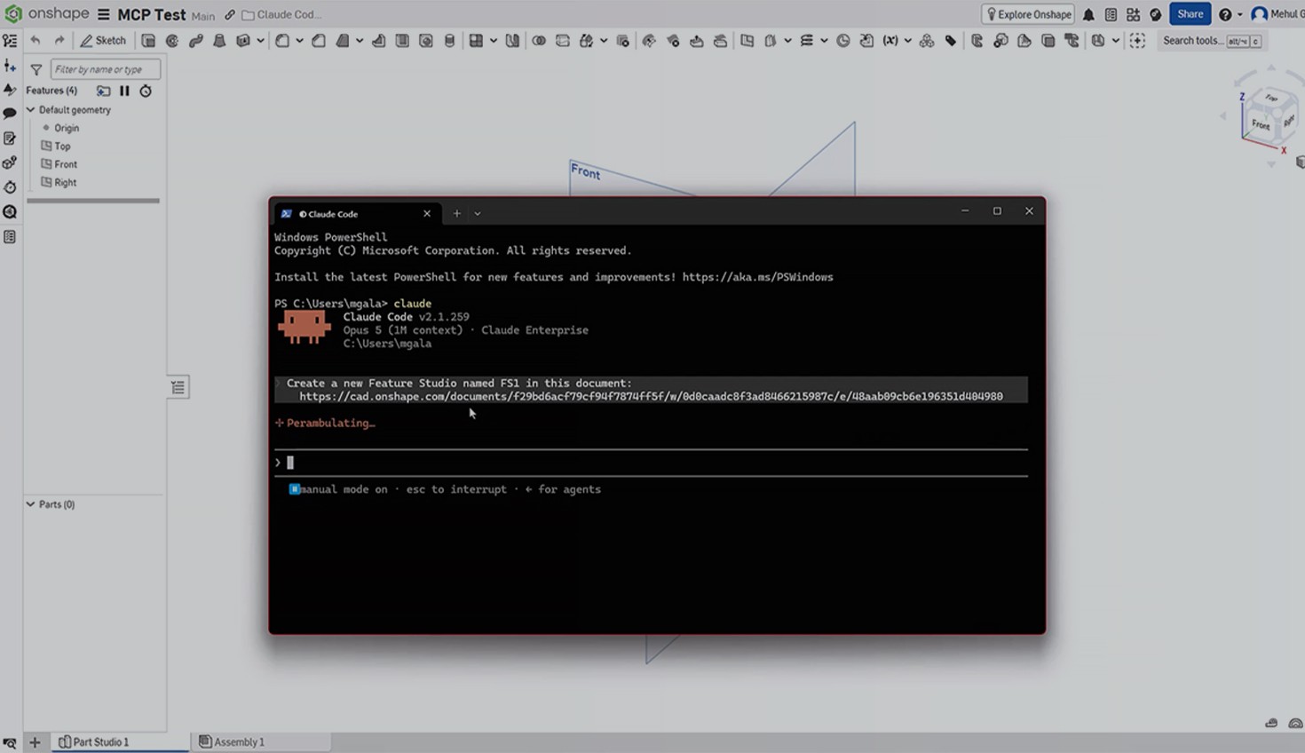Image resolution: width=1305 pixels, height=753 pixels.
Task: Click the Redo arrow icon
Action: pyautogui.click(x=59, y=41)
